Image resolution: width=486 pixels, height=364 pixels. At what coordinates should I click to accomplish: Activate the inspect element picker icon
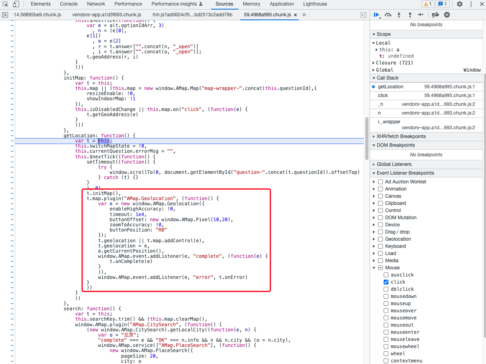tap(6, 4)
